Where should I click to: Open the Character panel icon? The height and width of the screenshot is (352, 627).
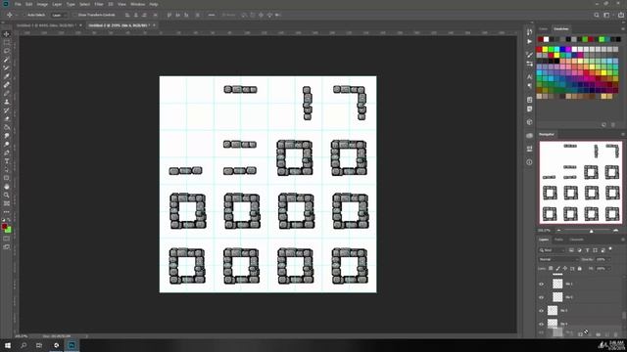[x=529, y=76]
